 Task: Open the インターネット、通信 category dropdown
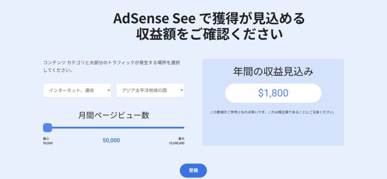click(x=77, y=90)
